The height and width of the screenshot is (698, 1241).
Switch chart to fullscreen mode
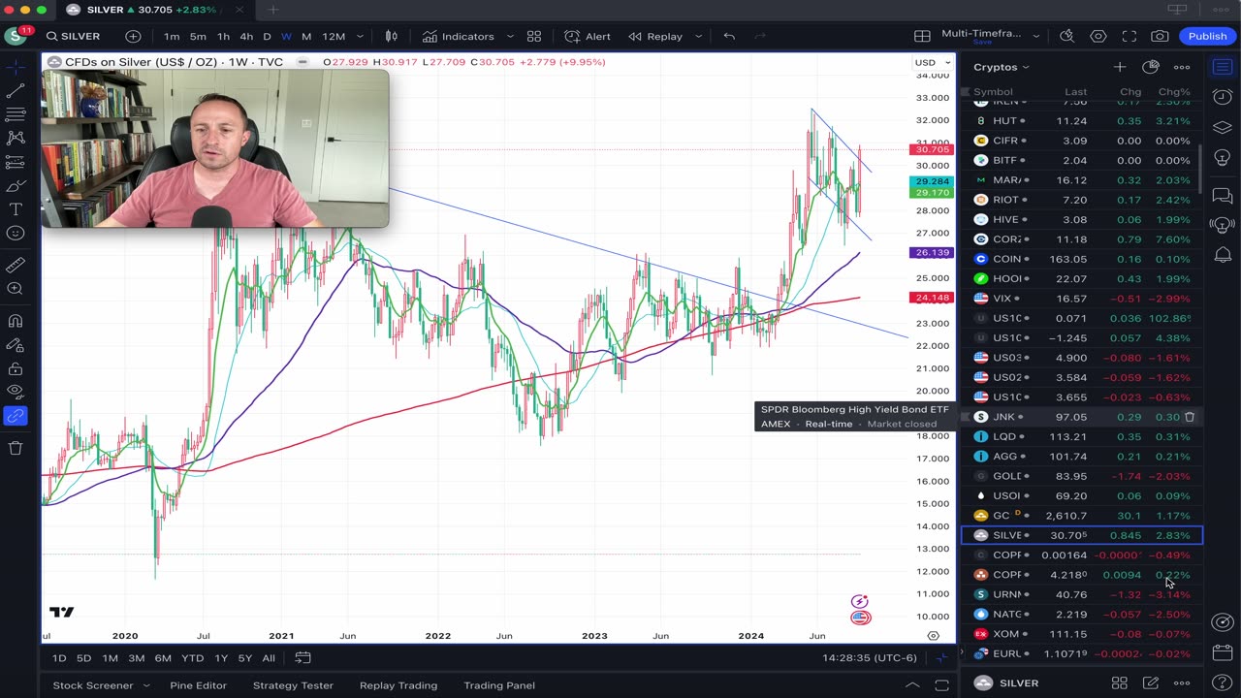(1129, 37)
